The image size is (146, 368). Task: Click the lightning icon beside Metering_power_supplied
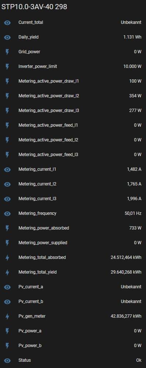(x=7, y=243)
